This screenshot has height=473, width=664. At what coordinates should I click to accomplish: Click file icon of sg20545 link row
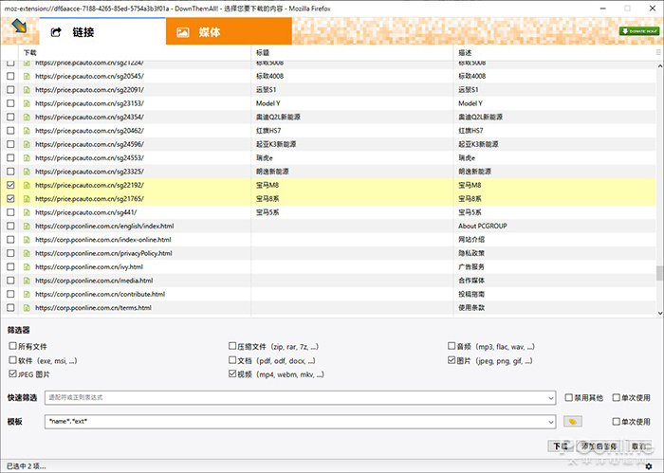(27, 76)
